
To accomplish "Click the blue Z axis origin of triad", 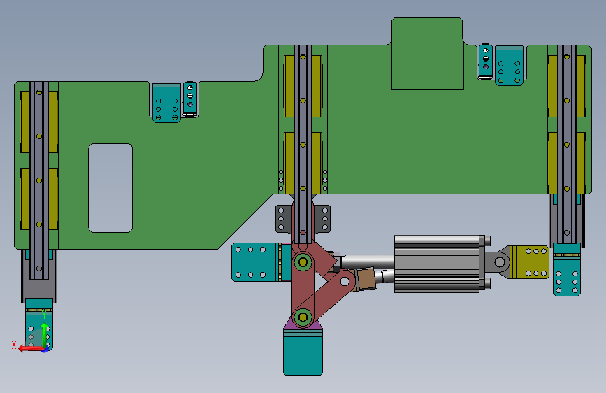I will click(45, 350).
